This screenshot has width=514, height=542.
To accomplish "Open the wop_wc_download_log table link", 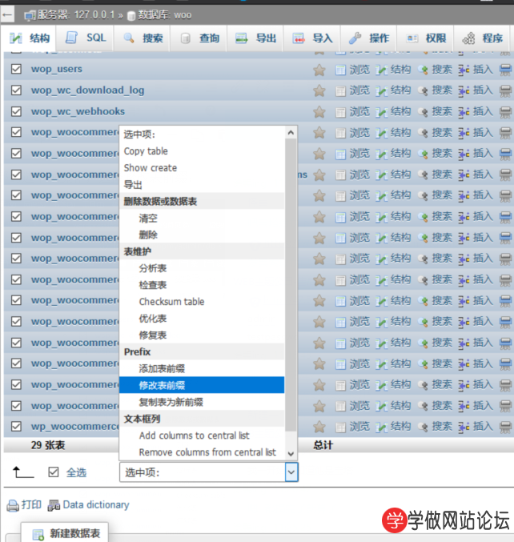I will click(88, 90).
